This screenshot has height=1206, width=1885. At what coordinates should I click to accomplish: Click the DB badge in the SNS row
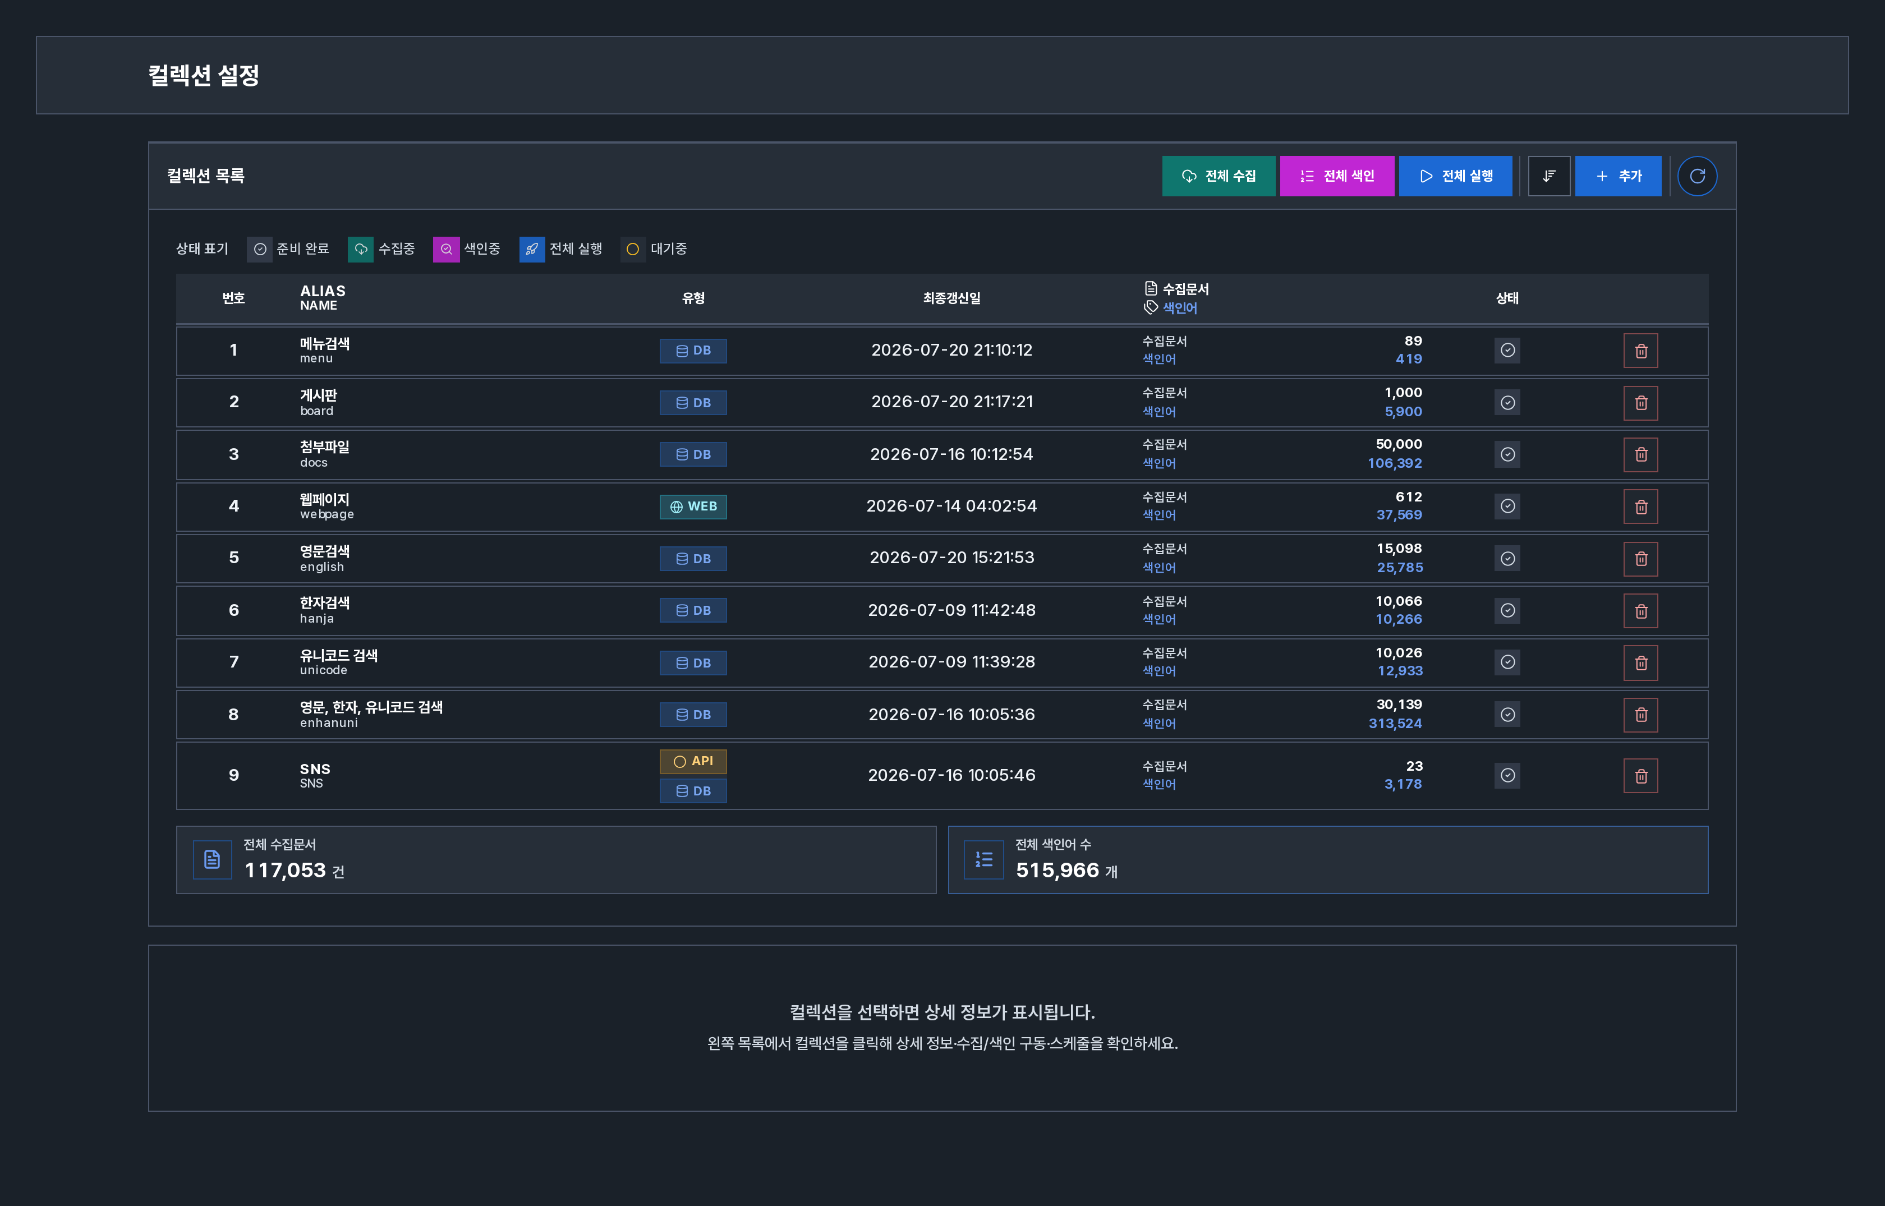[693, 791]
